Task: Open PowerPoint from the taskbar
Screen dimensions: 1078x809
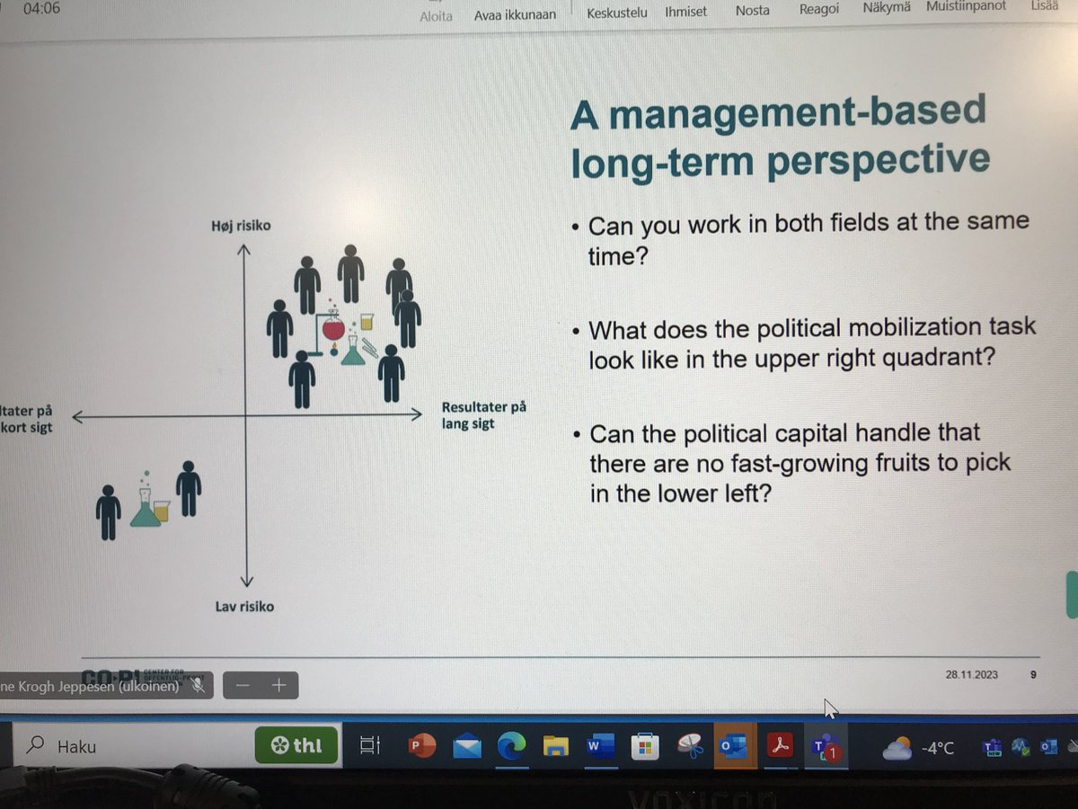Action: coord(421,746)
